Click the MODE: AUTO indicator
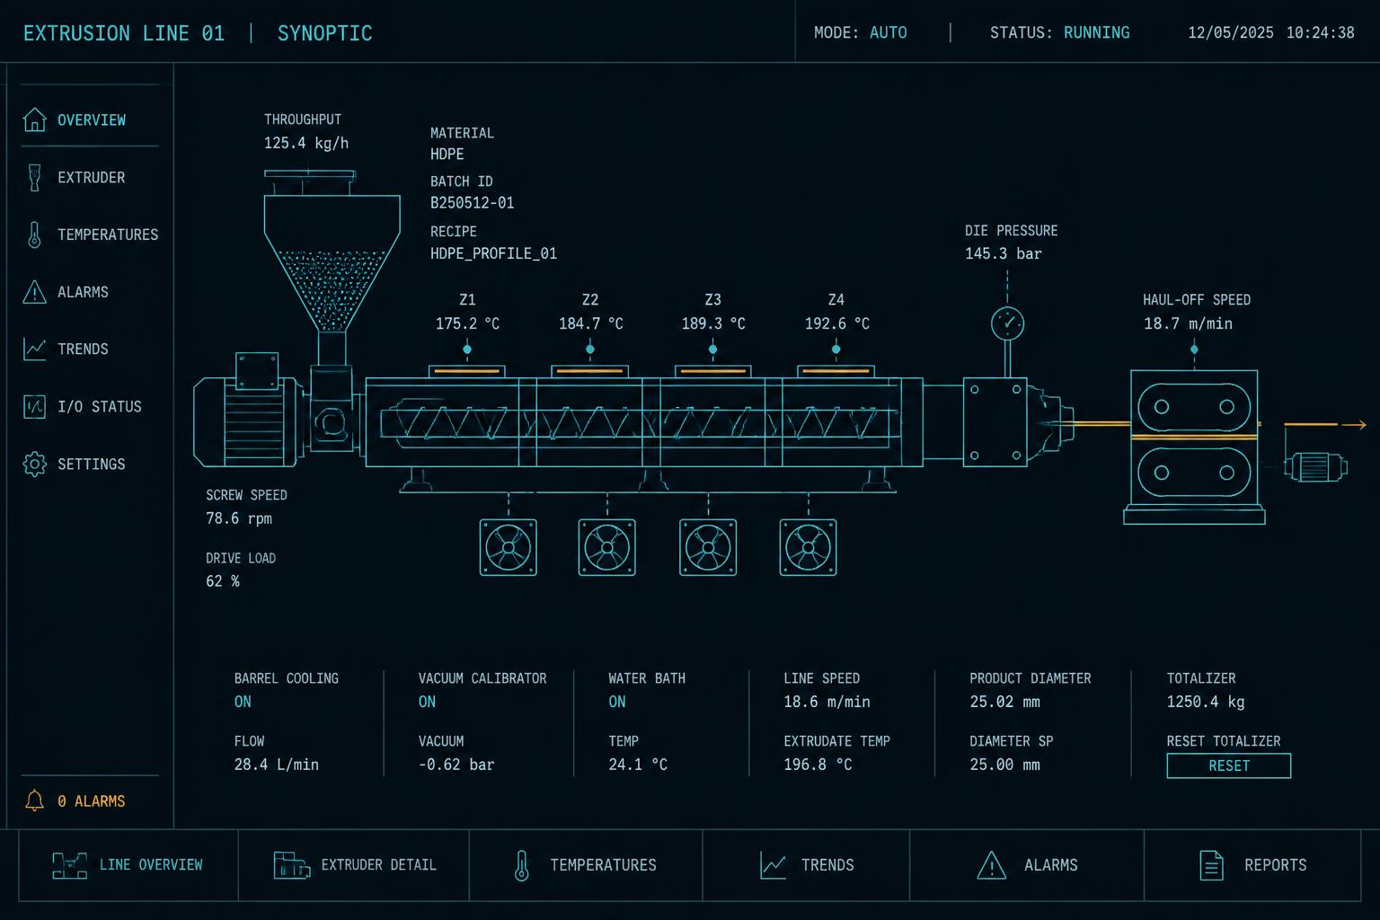 pos(860,32)
